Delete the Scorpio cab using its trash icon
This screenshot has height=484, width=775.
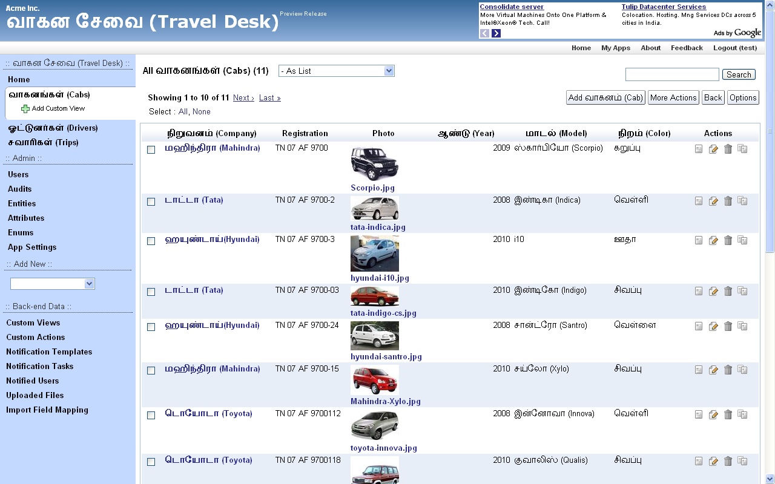click(728, 149)
